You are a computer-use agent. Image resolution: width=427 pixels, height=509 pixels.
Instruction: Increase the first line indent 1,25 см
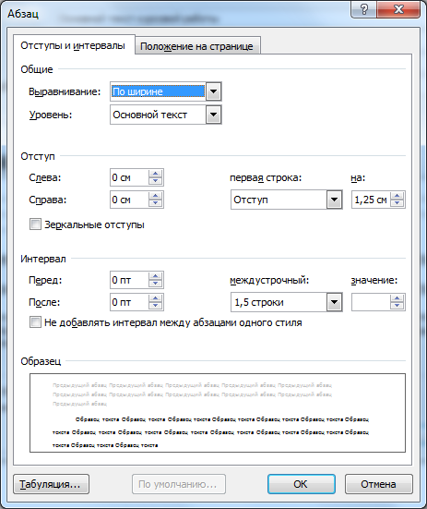397,196
